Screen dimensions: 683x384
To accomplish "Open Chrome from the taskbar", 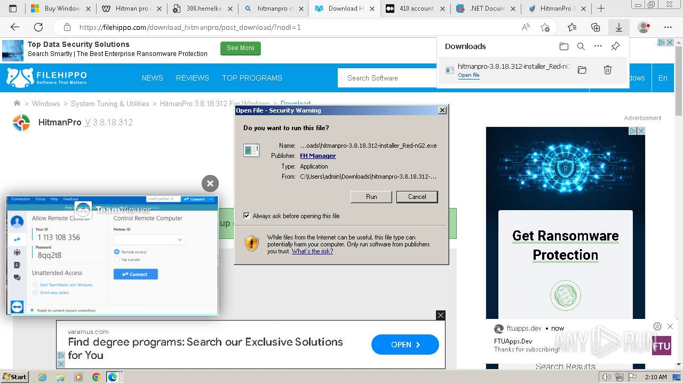I will (x=96, y=377).
